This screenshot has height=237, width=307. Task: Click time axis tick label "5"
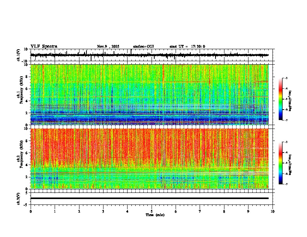[x=152, y=211]
